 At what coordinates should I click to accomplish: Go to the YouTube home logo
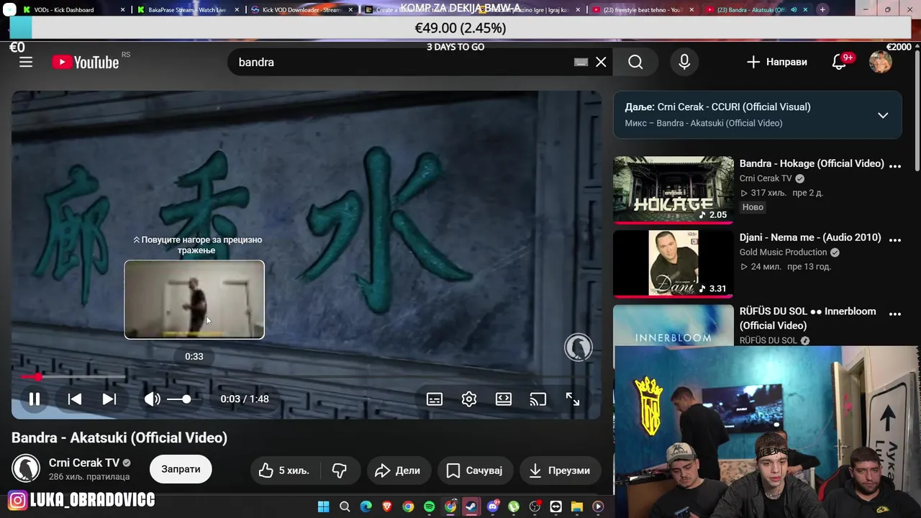tap(86, 62)
